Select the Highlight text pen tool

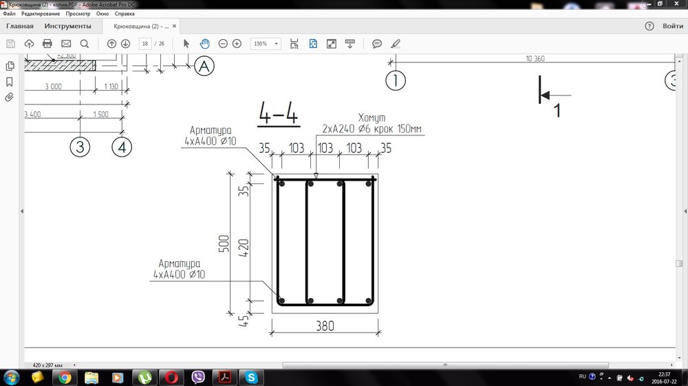click(396, 44)
